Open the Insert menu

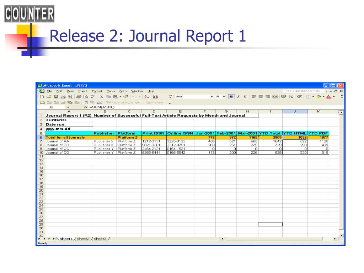(x=82, y=91)
